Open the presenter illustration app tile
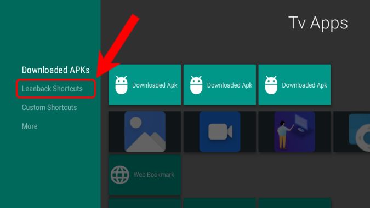Screen dimensions: 370x208 [294, 132]
